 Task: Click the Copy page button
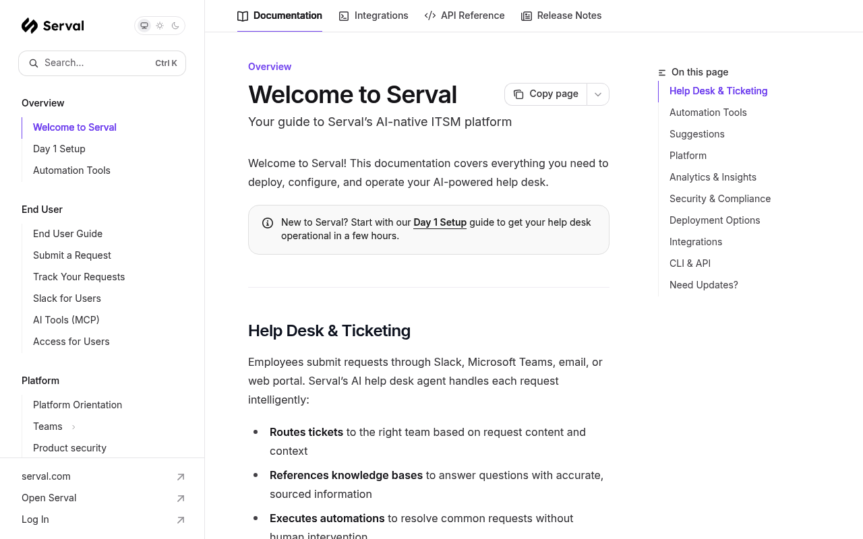pos(545,94)
